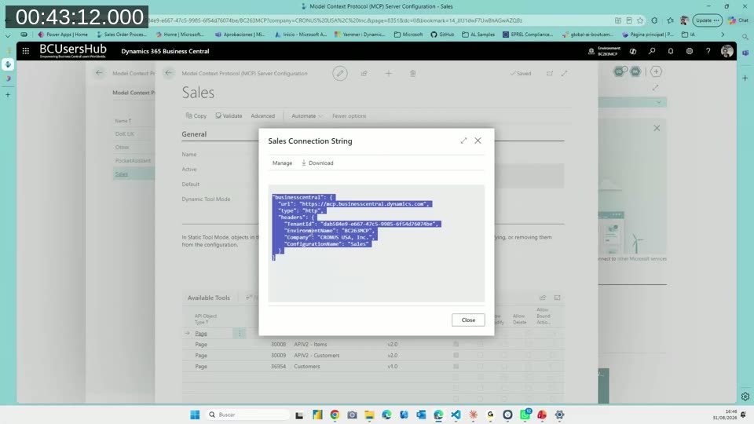Open Copilot icon in the header bar
754x424 pixels.
[633, 51]
